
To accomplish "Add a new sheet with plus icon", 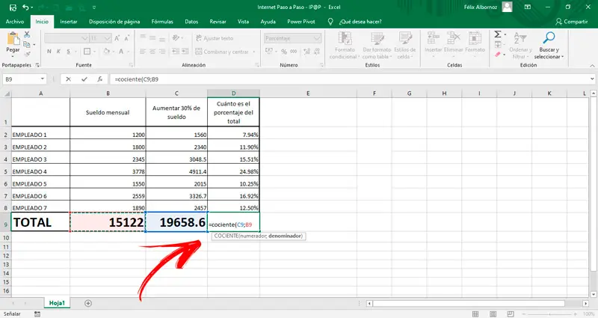I will click(88, 303).
